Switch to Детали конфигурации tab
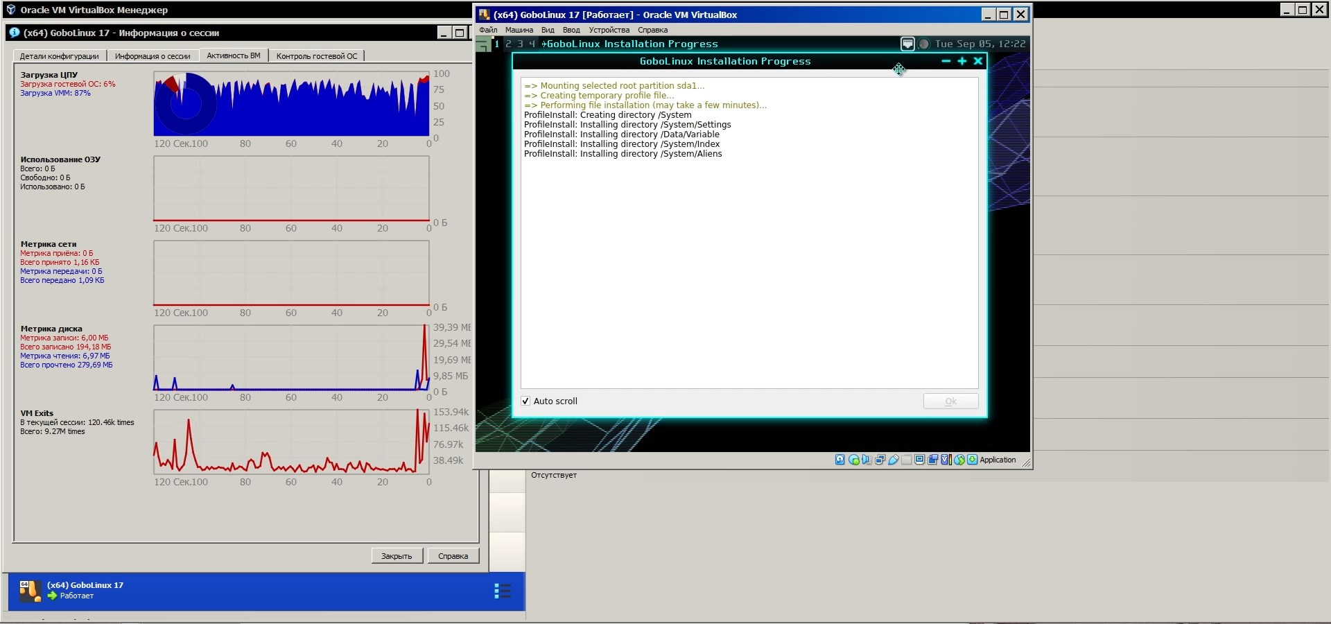Viewport: 1331px width, 624px height. (x=59, y=56)
